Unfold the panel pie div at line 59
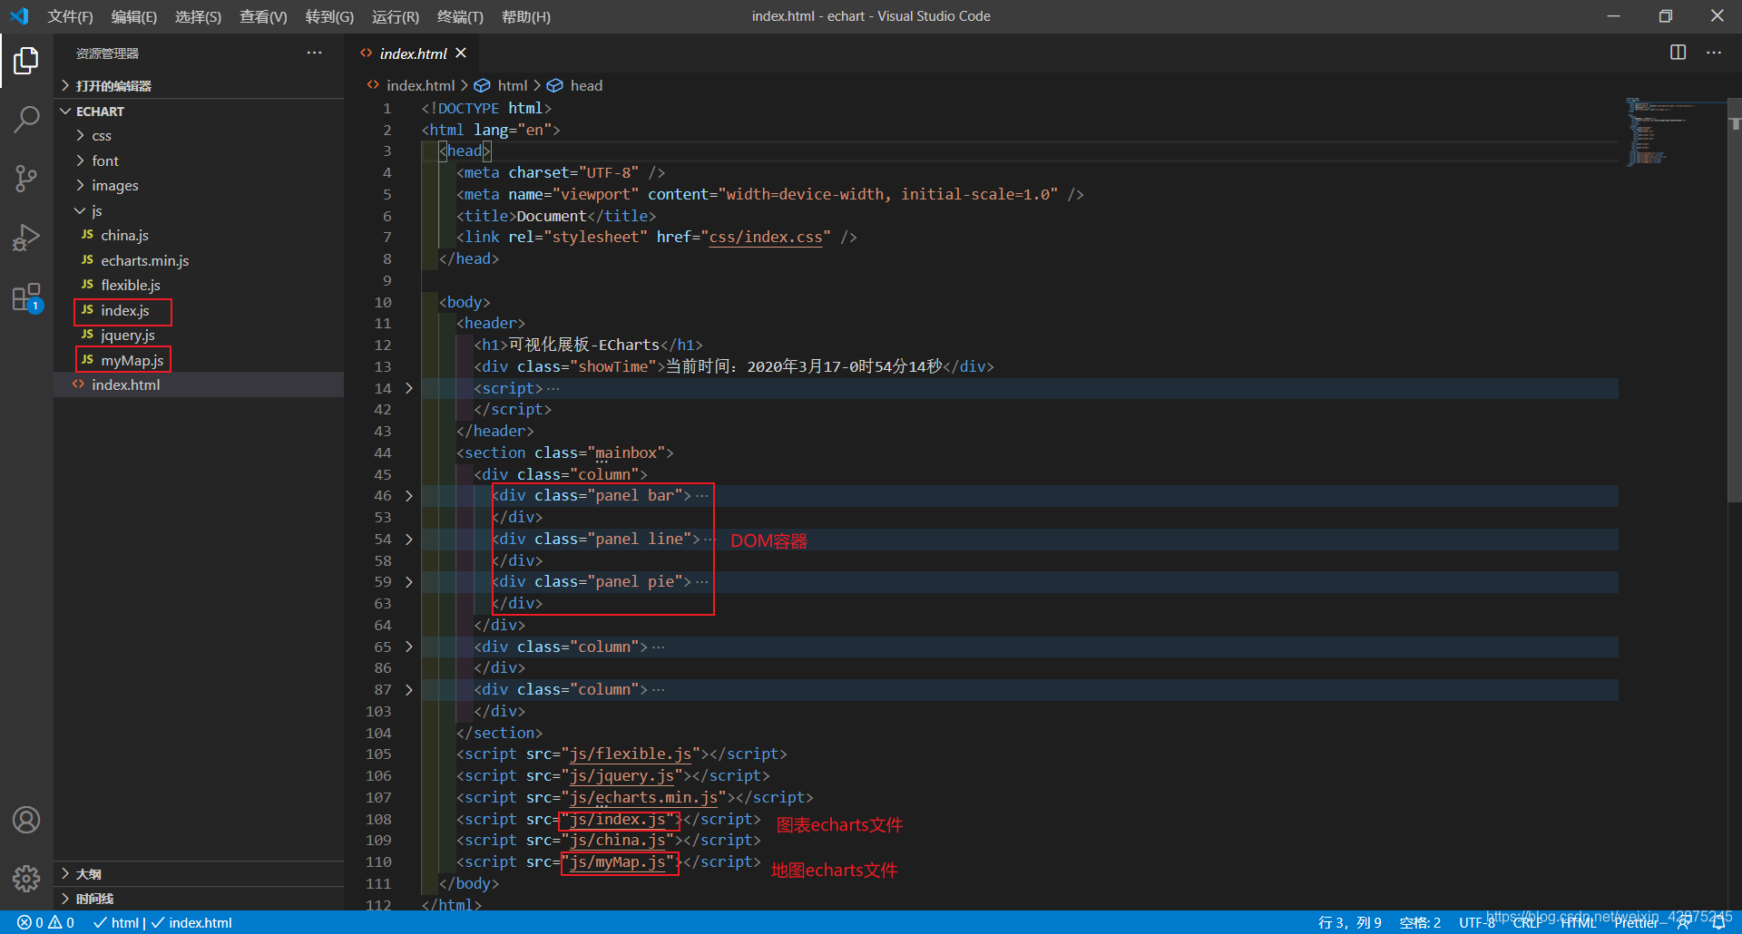 point(409,582)
